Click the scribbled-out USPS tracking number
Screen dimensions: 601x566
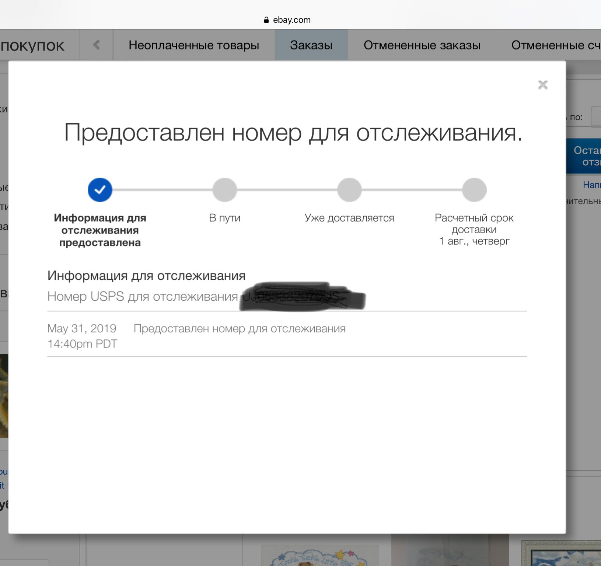coord(302,297)
